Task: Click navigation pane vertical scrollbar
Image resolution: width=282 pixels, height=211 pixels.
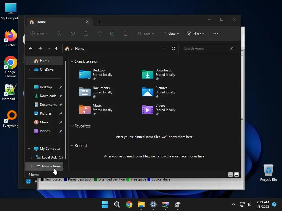Action: coord(66,110)
